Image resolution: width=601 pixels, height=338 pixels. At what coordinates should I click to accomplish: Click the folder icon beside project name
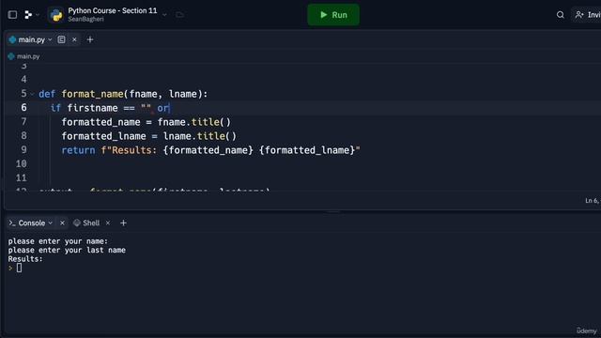[x=179, y=15]
